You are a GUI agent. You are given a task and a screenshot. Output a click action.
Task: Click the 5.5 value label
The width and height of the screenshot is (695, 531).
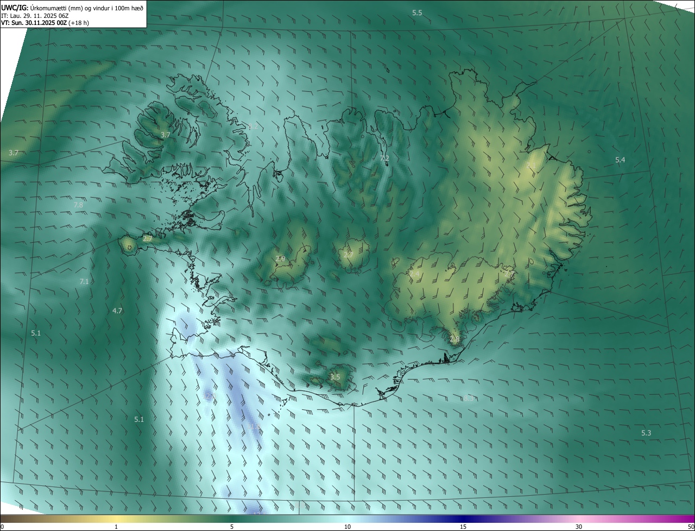pos(417,12)
